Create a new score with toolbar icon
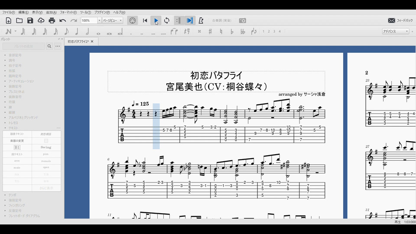 9,20
